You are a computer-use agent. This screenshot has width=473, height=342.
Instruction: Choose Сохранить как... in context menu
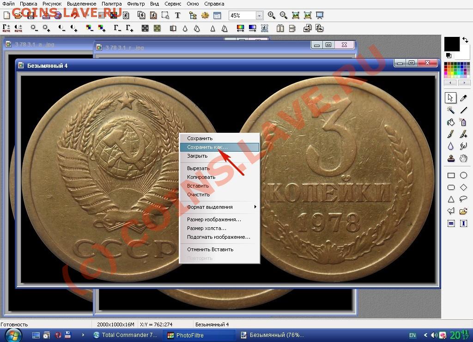coord(219,147)
